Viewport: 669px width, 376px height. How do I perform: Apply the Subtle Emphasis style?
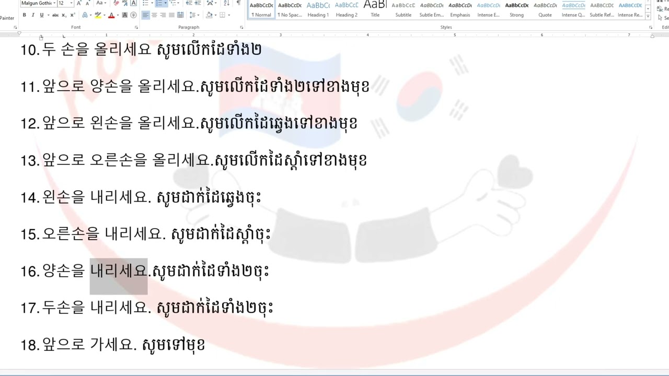tap(431, 9)
